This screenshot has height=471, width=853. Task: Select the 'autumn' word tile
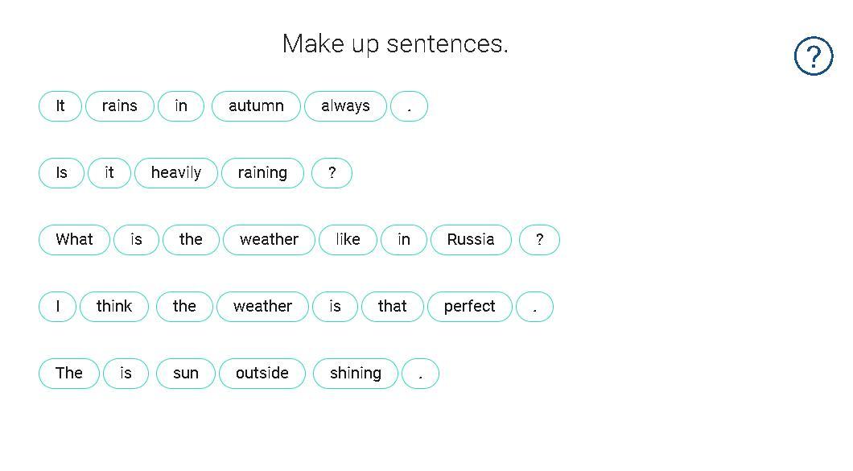pos(256,106)
